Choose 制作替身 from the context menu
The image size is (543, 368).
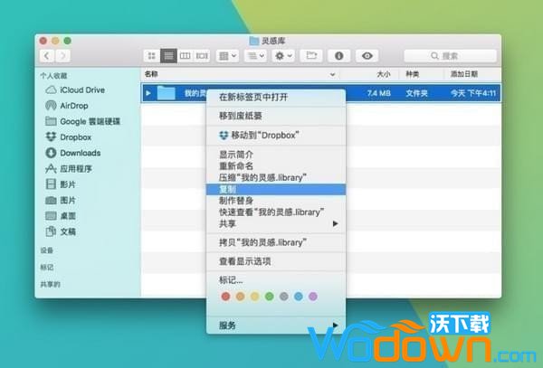276,201
